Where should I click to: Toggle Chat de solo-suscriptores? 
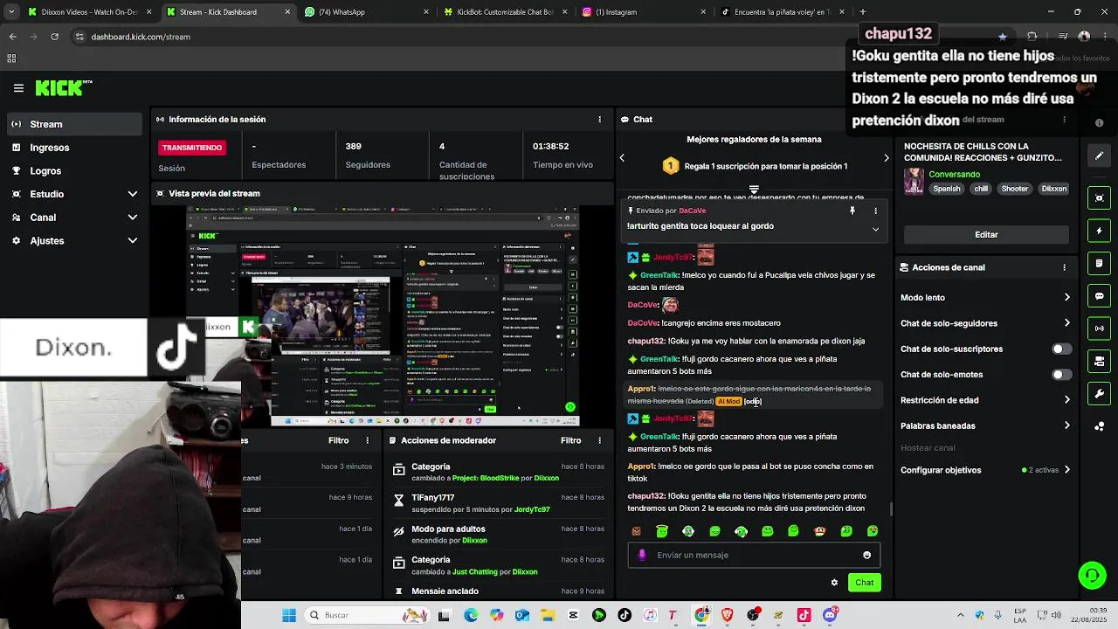point(1061,349)
